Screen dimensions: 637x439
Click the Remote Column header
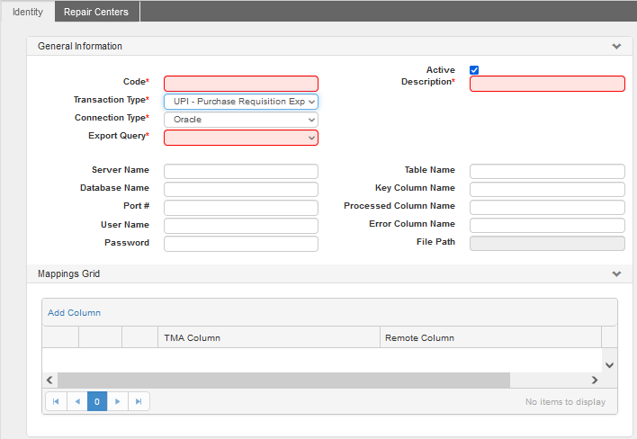point(489,337)
